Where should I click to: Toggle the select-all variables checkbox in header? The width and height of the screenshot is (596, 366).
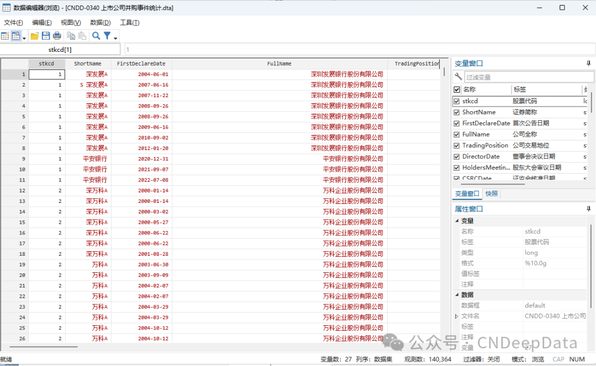click(x=457, y=90)
